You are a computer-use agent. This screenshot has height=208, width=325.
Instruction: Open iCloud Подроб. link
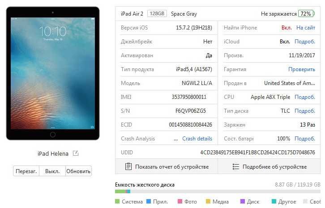(305, 42)
